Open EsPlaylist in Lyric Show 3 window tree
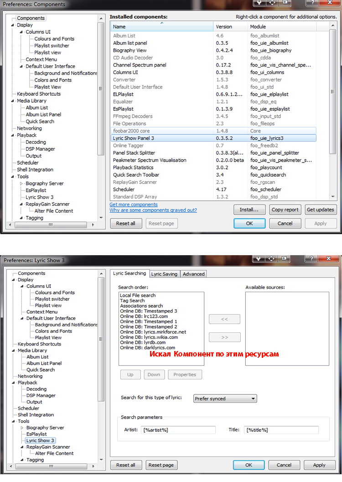 click(36, 435)
